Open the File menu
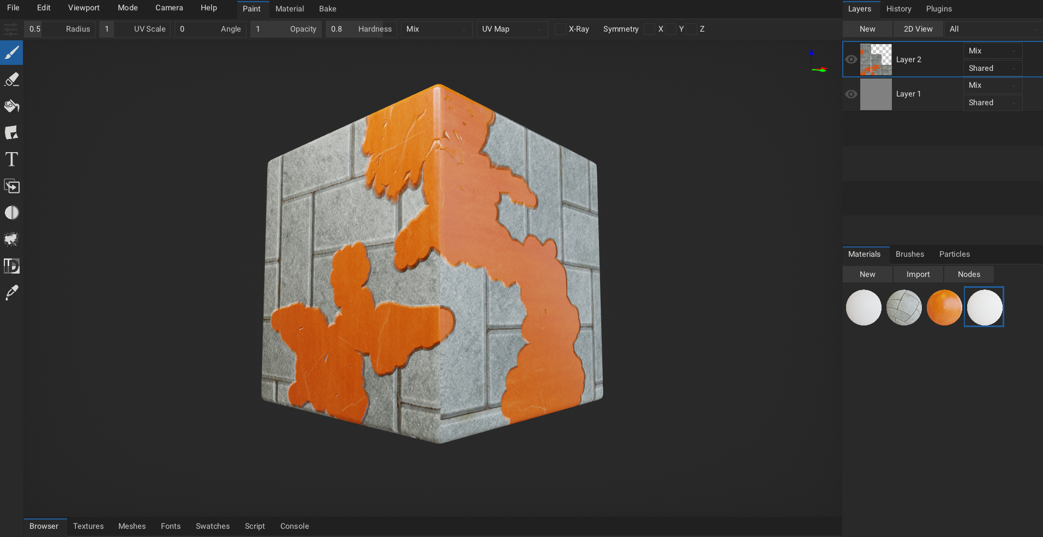Viewport: 1043px width, 537px height. click(13, 8)
